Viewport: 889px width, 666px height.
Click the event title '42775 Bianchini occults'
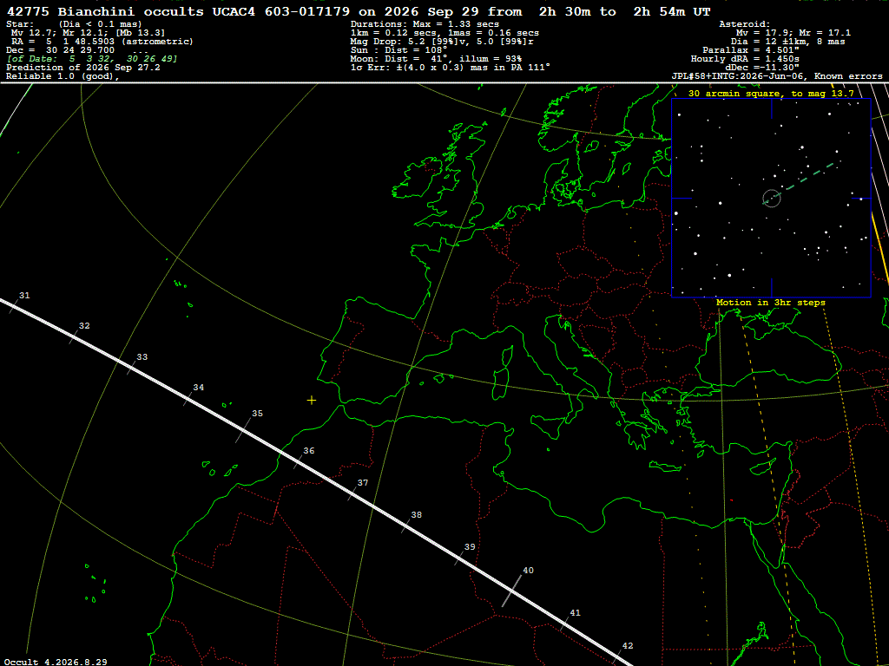105,11
